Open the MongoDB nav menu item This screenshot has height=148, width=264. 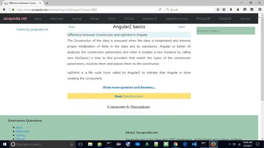tap(203, 18)
